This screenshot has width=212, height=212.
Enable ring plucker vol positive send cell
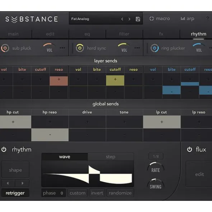click(153, 80)
